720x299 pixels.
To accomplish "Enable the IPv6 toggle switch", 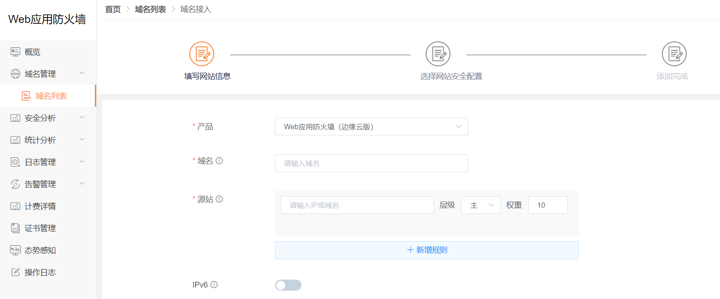I will [x=288, y=285].
